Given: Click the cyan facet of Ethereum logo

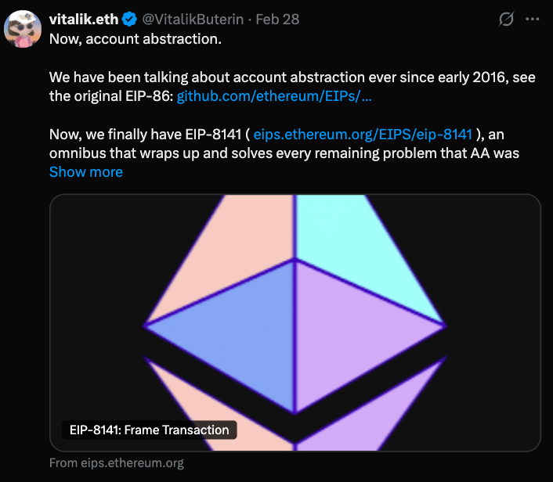Looking at the screenshot, I should (352, 235).
